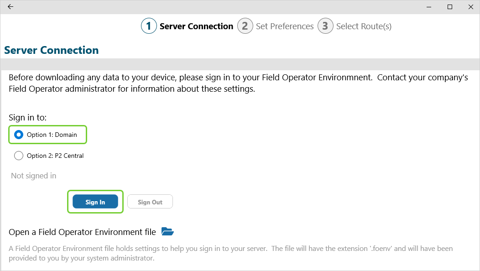Open the environment file folder icon
The image size is (480, 271).
(x=167, y=232)
